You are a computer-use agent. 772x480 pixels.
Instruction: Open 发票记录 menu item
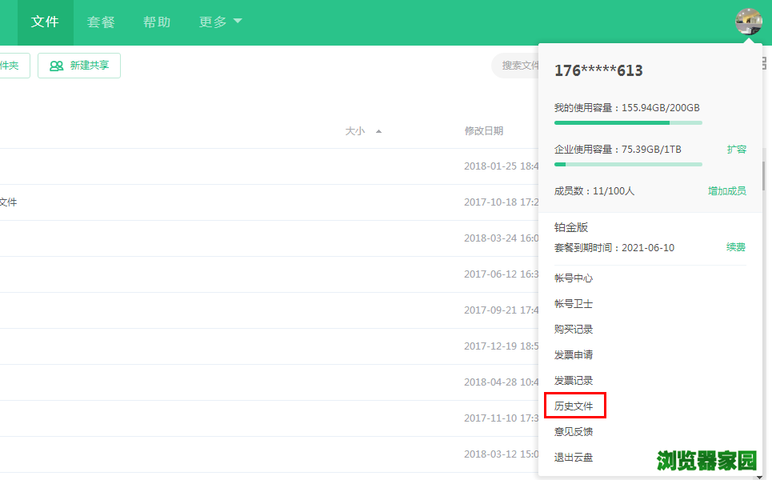(574, 381)
